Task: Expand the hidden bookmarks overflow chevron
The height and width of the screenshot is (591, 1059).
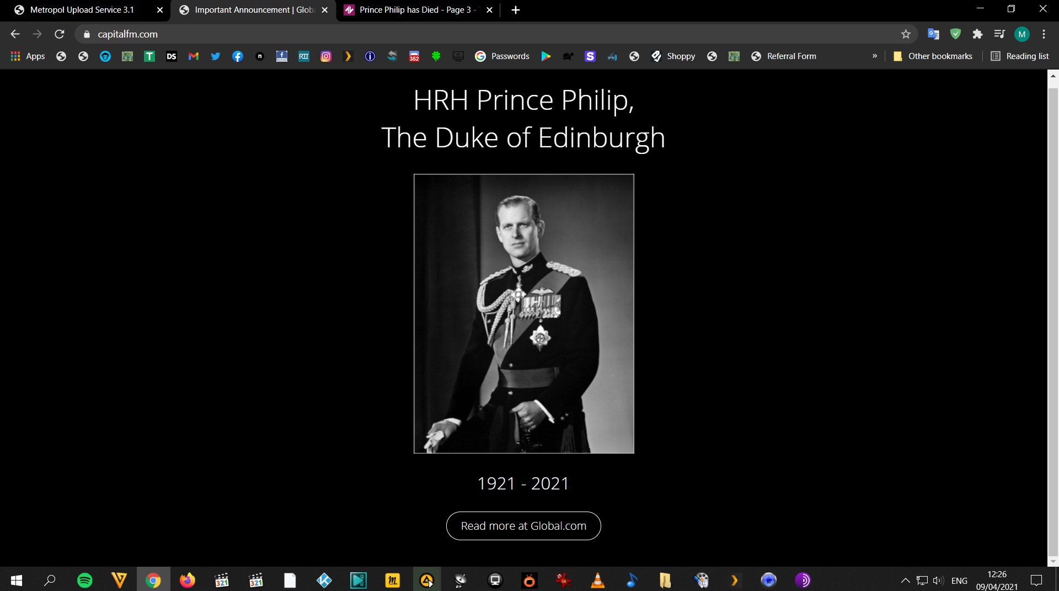Action: [875, 56]
